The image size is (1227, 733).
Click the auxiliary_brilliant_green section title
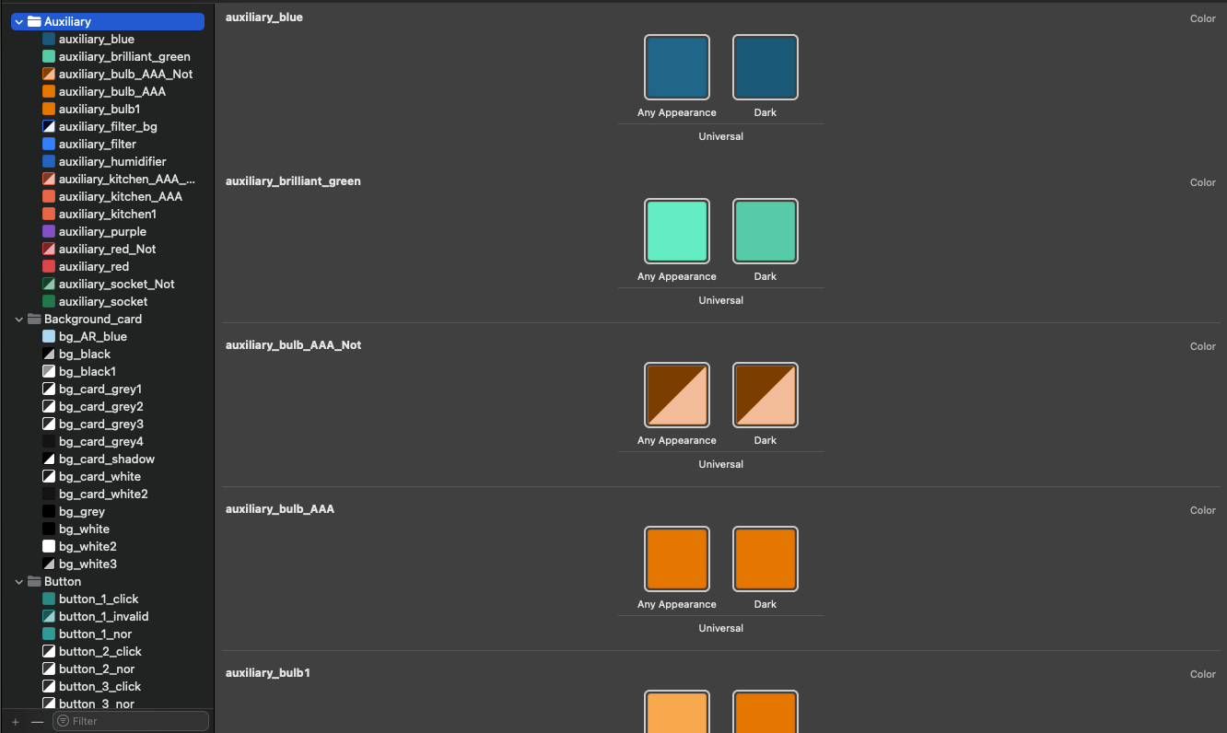[293, 181]
